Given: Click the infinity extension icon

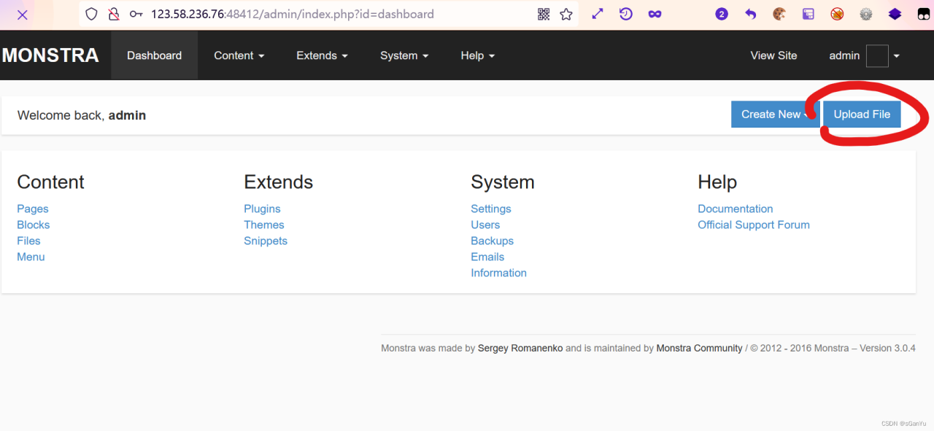Looking at the screenshot, I should (x=655, y=14).
